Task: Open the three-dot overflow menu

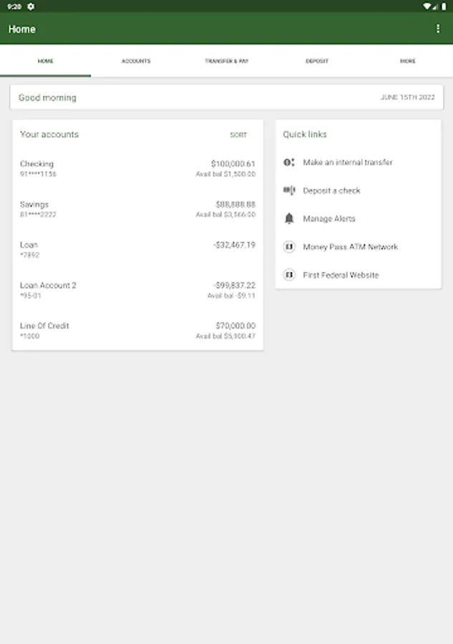Action: 438,29
